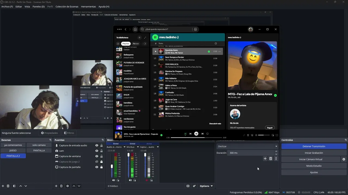Viewport: 348px width, 195px height.
Task: Adjust the Audio del escritorio volume fader
Action: pyautogui.click(x=112, y=166)
